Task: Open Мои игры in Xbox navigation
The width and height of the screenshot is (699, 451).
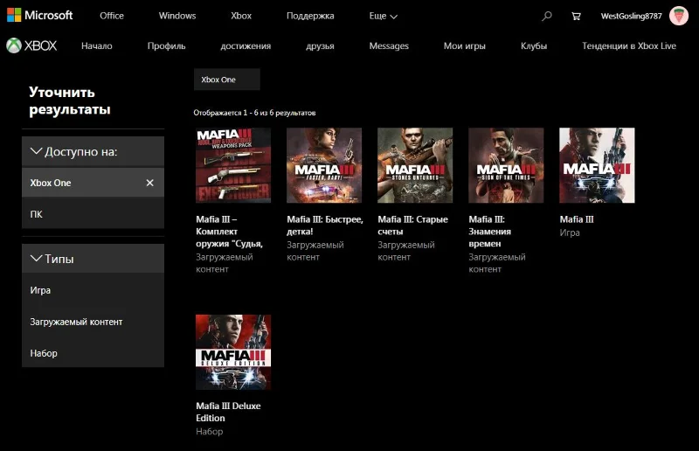Action: [465, 45]
